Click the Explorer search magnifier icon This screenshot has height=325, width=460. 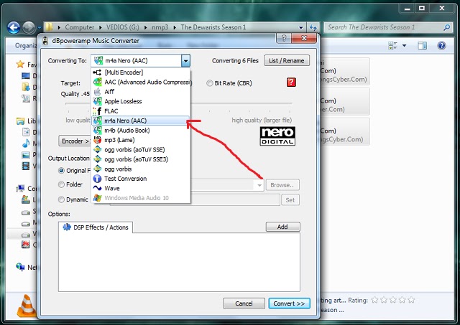click(446, 27)
